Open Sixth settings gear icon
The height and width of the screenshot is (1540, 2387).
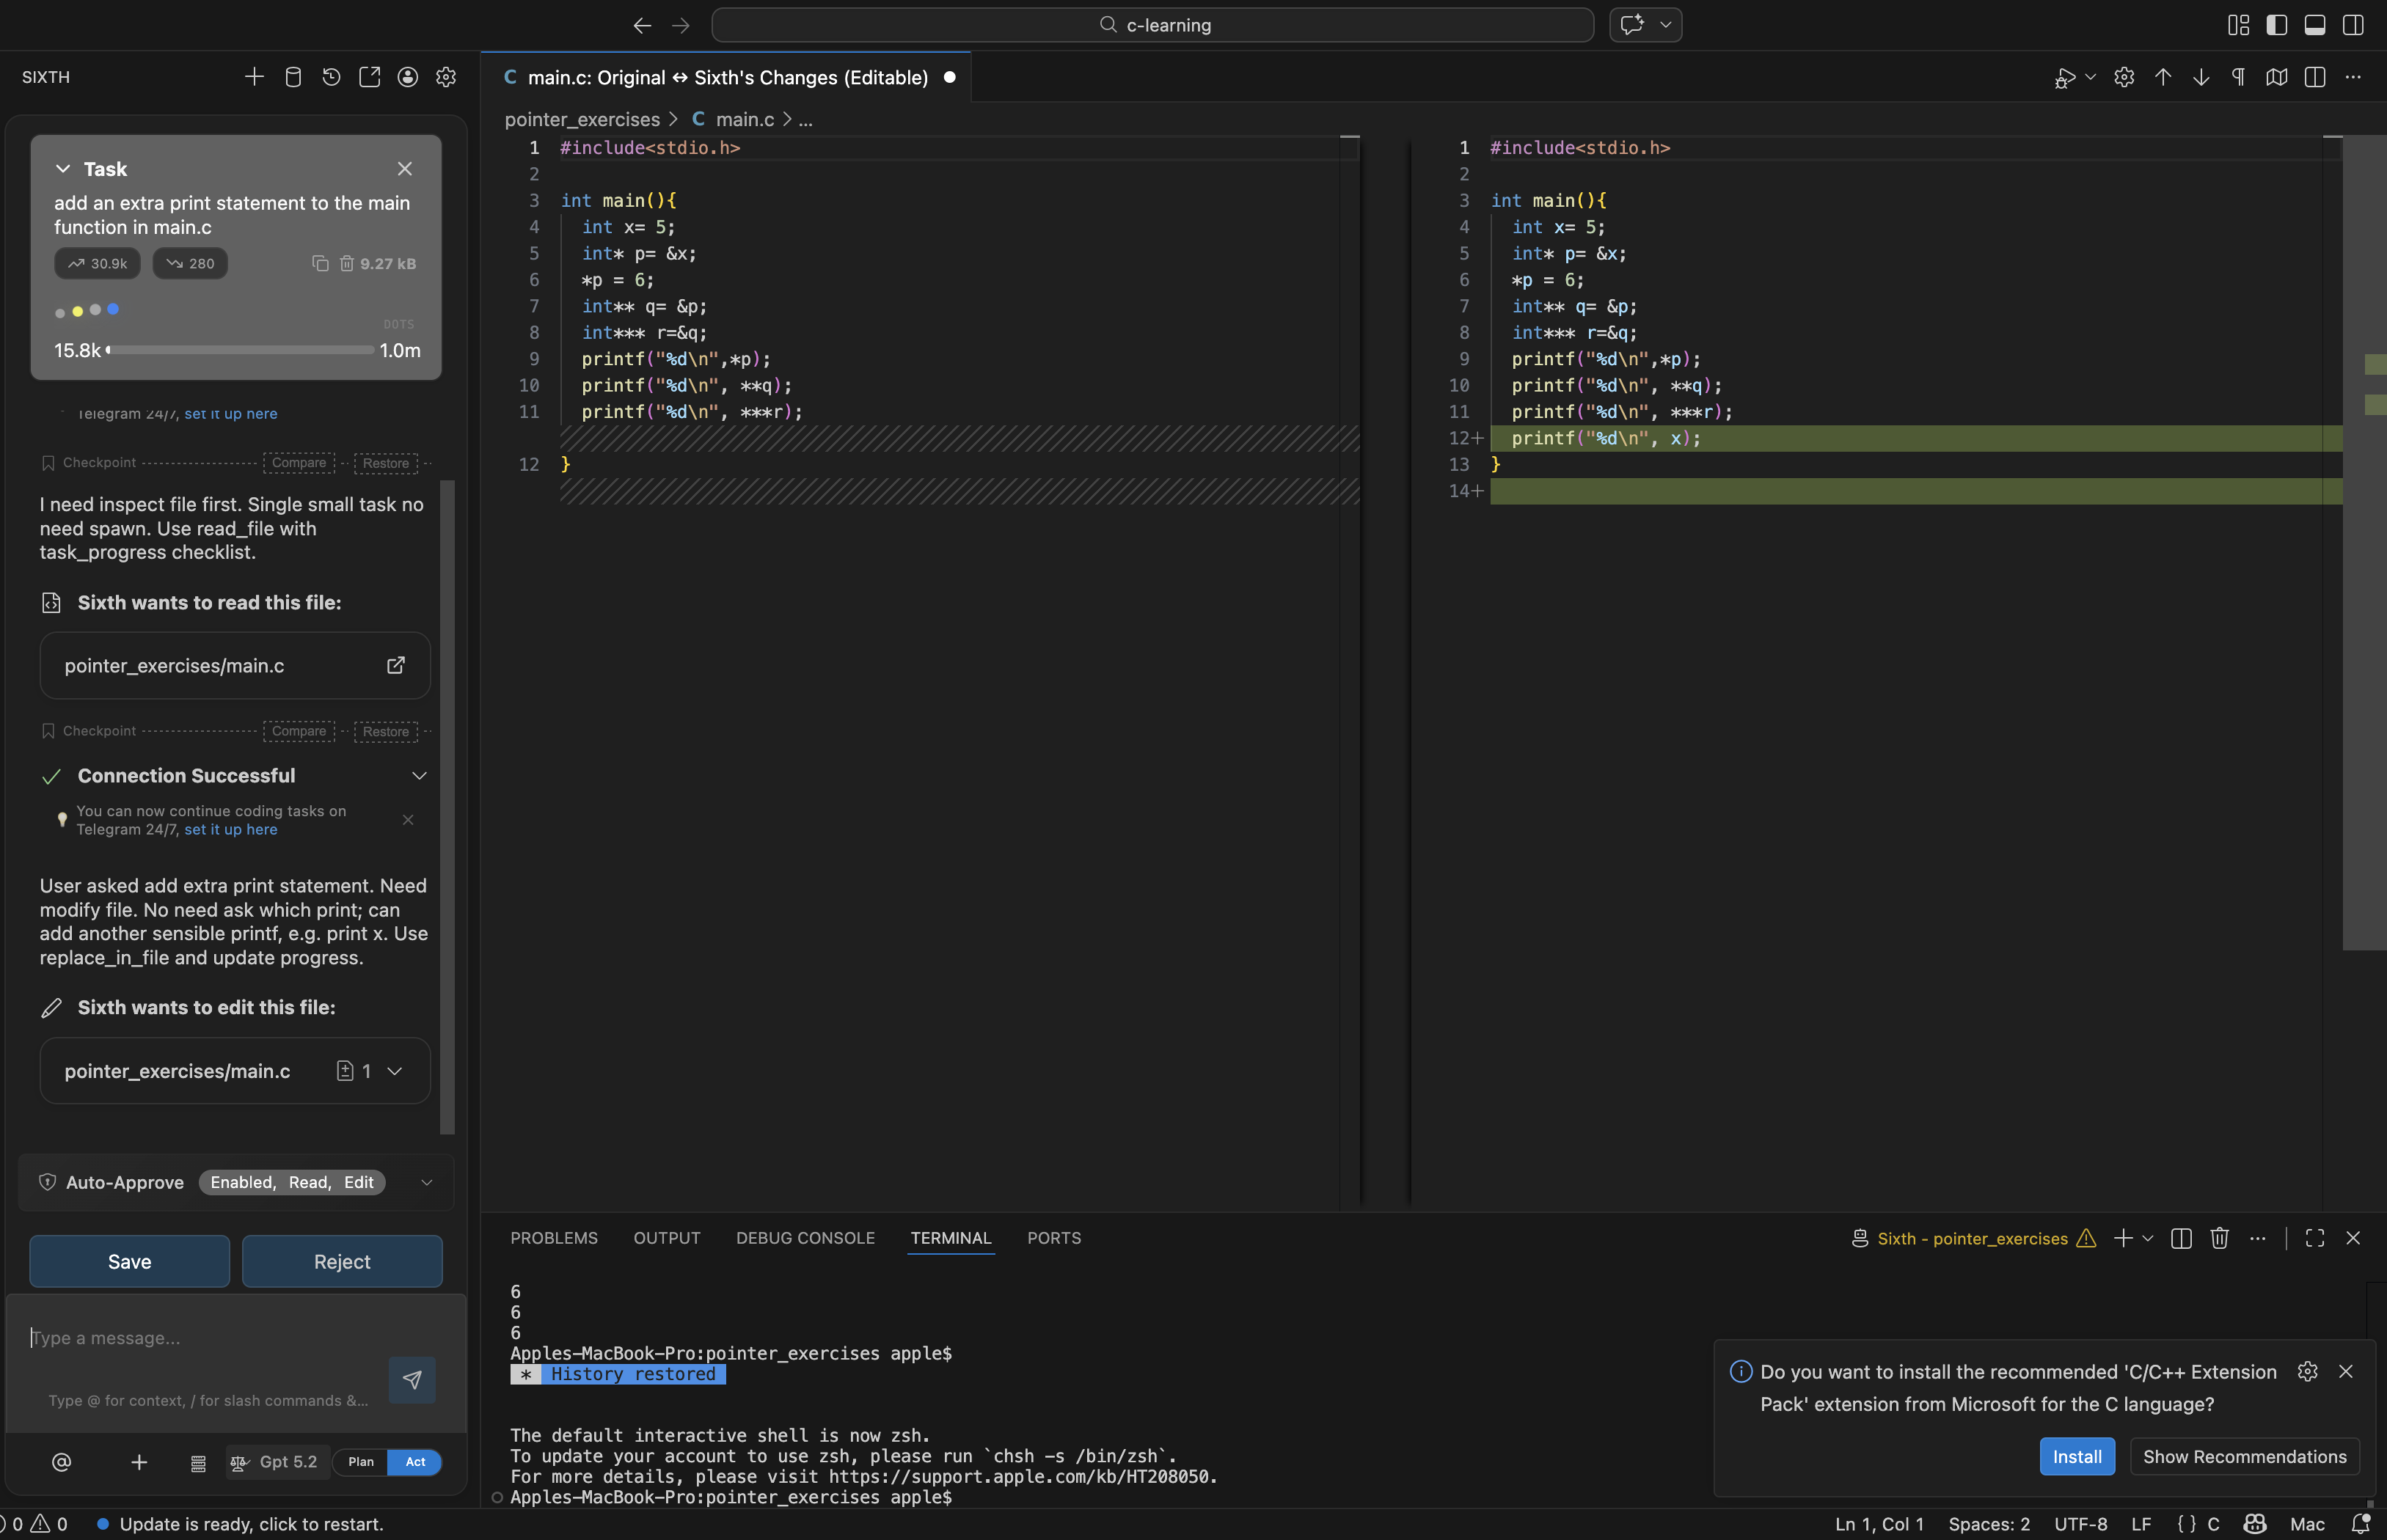[446, 77]
